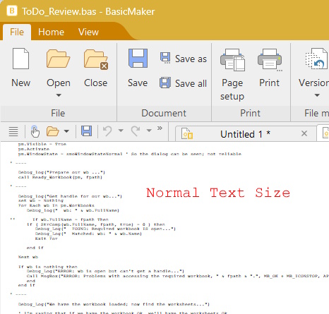
Task: Click the Open folder icon in ribbon
Action: click(x=58, y=59)
